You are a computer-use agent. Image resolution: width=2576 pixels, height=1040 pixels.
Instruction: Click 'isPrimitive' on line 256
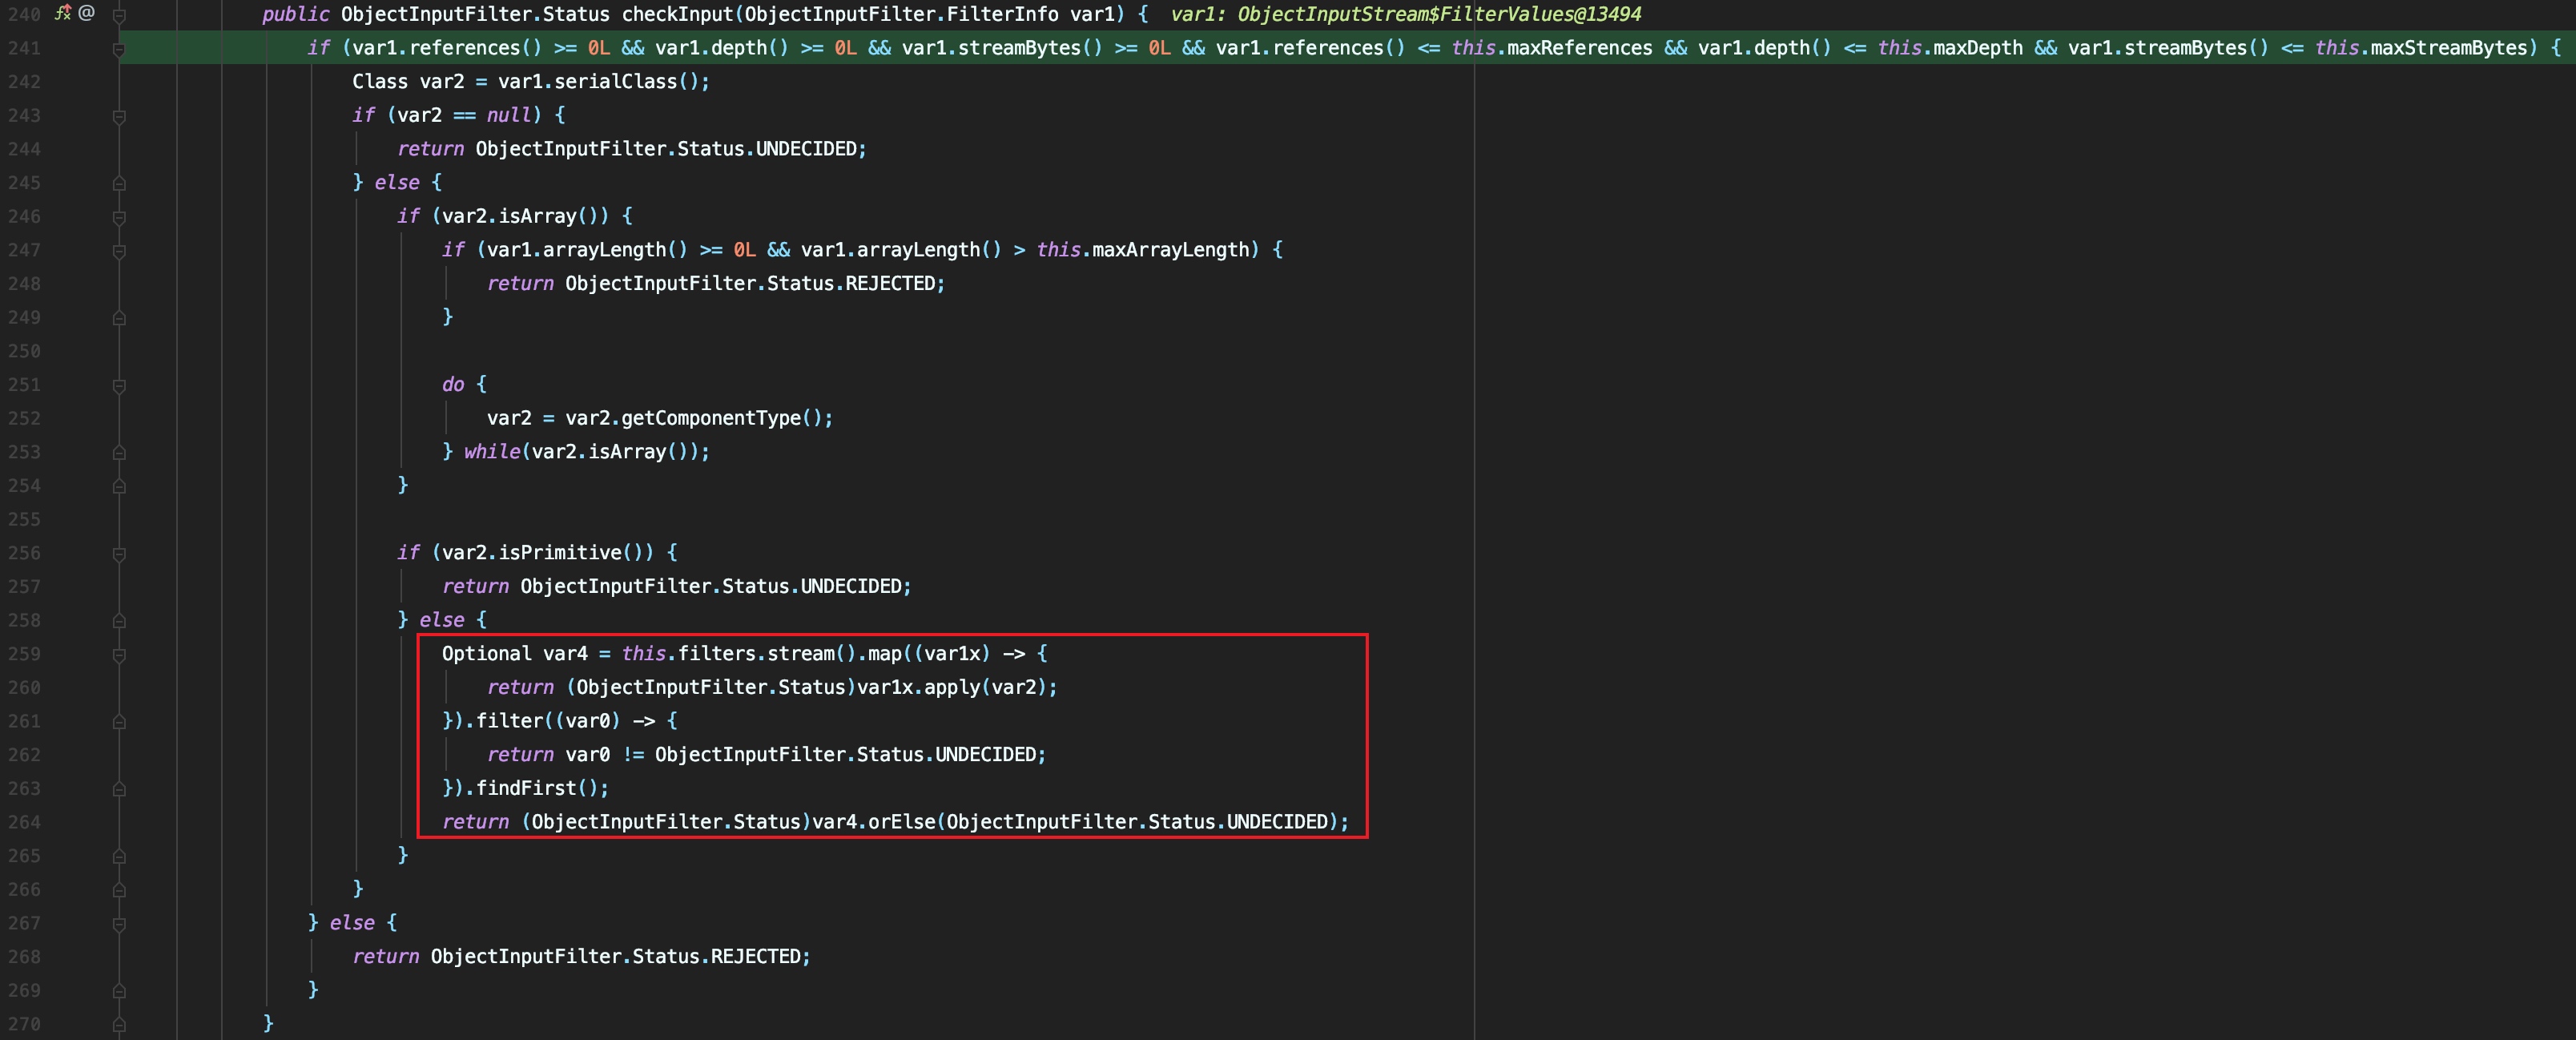560,552
